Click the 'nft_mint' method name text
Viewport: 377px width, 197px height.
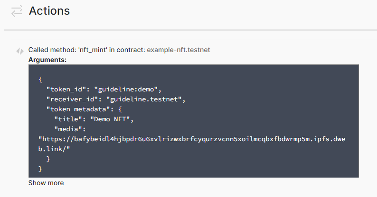[x=93, y=50]
